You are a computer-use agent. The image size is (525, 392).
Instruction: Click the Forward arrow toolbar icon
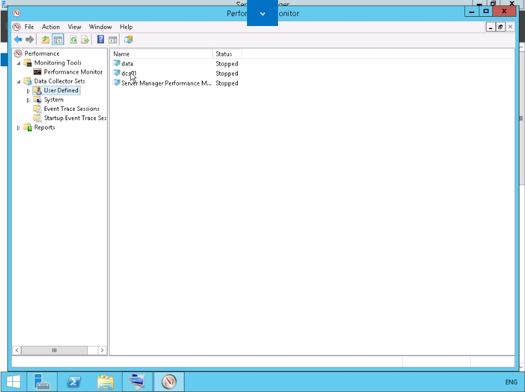coord(30,40)
